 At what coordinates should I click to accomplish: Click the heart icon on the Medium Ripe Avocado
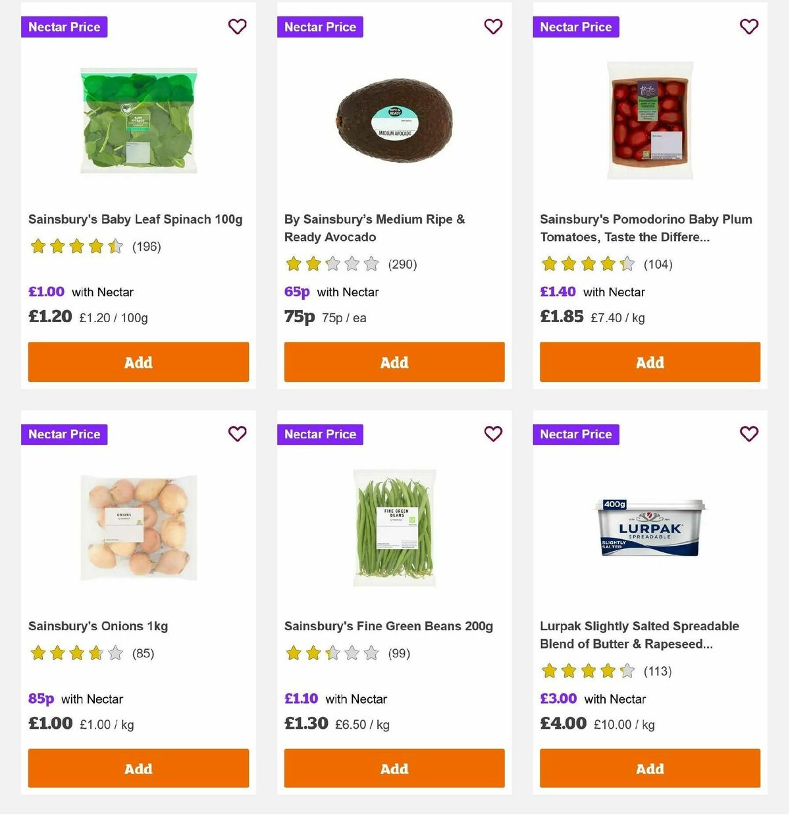pos(493,26)
